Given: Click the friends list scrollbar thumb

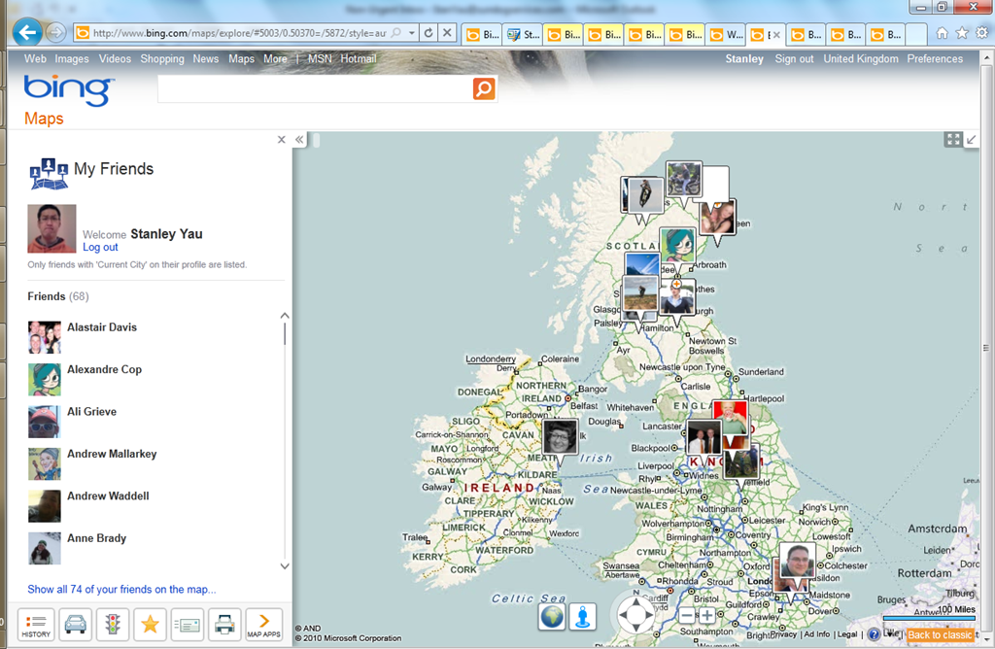Looking at the screenshot, I should (x=285, y=332).
